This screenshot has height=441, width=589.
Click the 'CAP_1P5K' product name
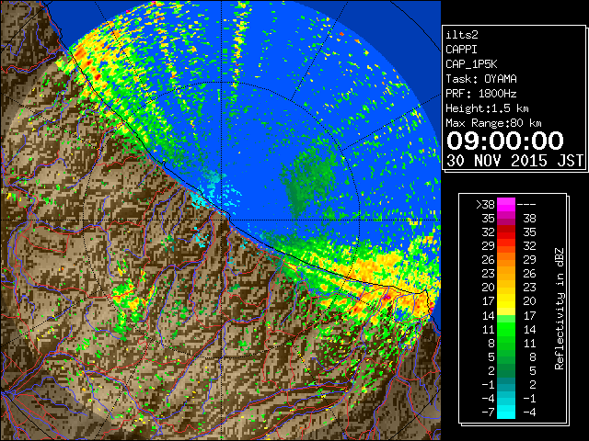pos(471,64)
